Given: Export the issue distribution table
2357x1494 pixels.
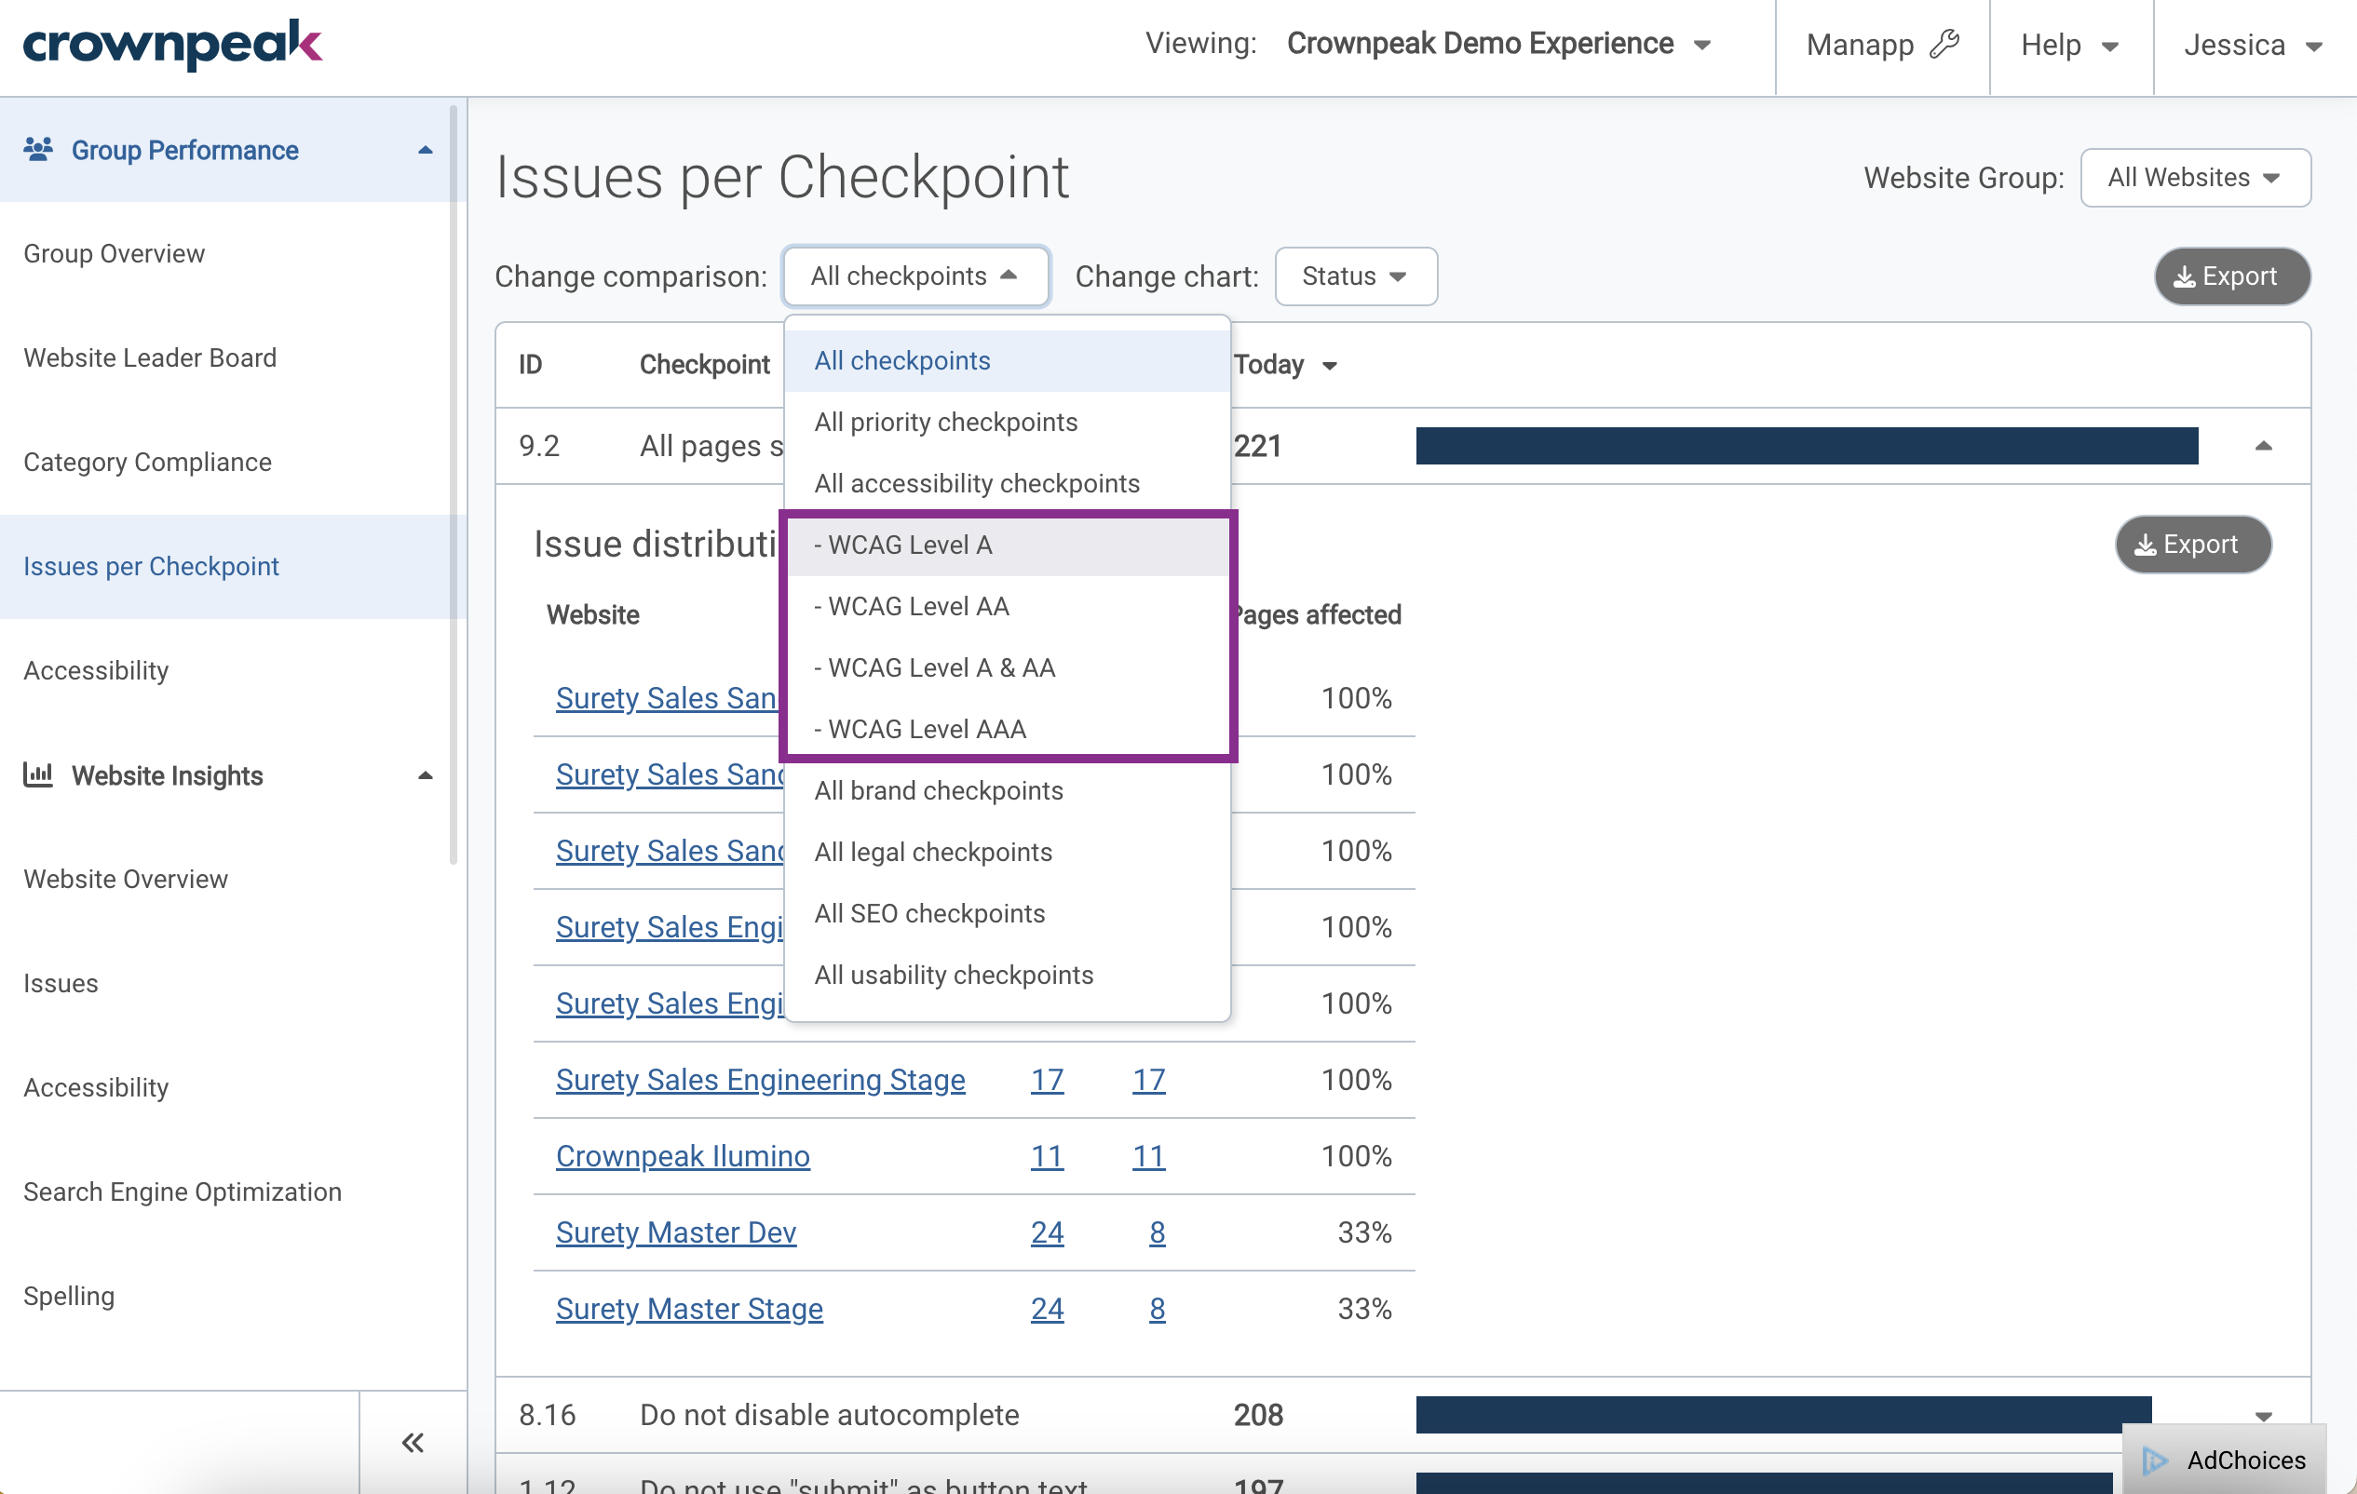Looking at the screenshot, I should (x=2192, y=544).
